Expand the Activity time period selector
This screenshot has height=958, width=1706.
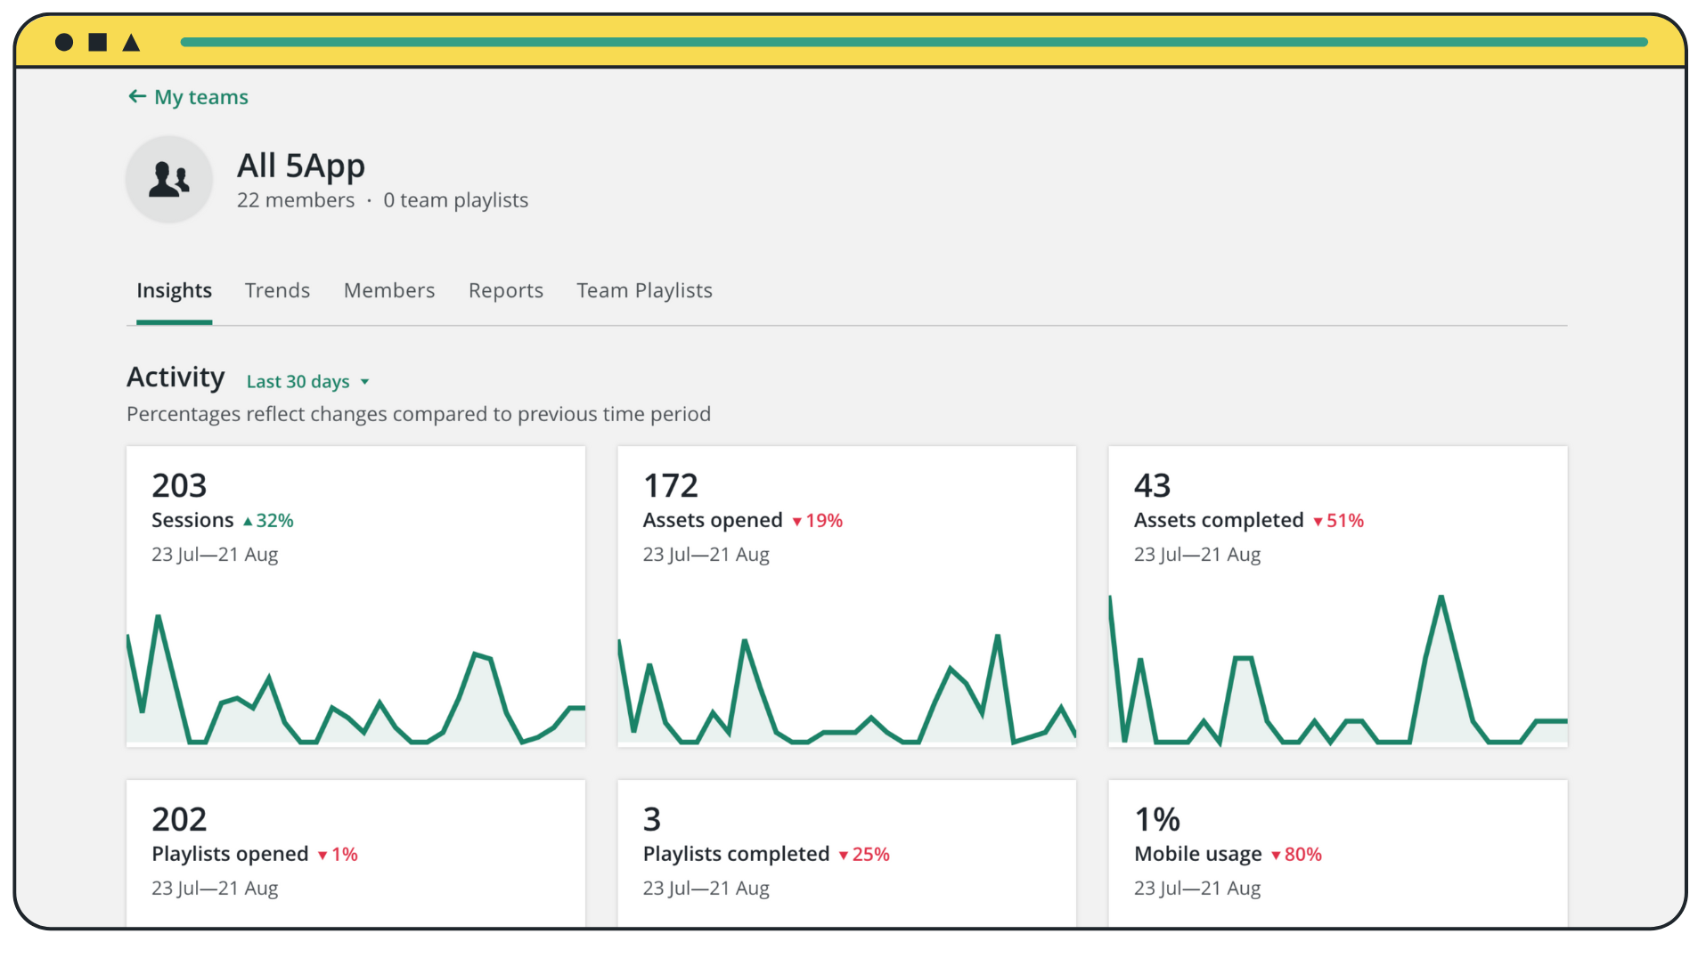pos(307,381)
